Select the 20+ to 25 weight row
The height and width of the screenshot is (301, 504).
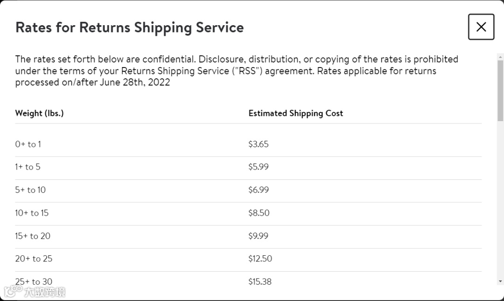pyautogui.click(x=34, y=259)
